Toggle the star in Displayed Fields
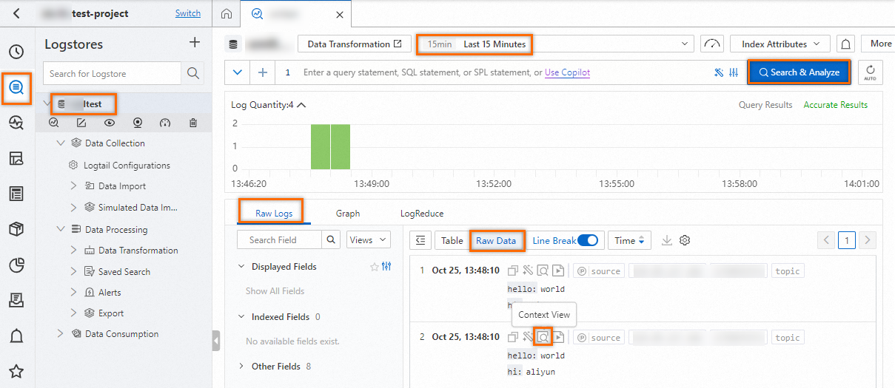This screenshot has width=895, height=388. (x=374, y=267)
